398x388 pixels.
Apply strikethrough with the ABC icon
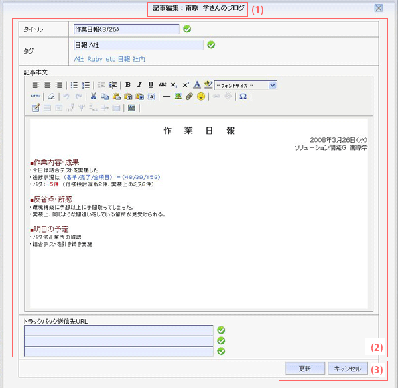coord(163,85)
